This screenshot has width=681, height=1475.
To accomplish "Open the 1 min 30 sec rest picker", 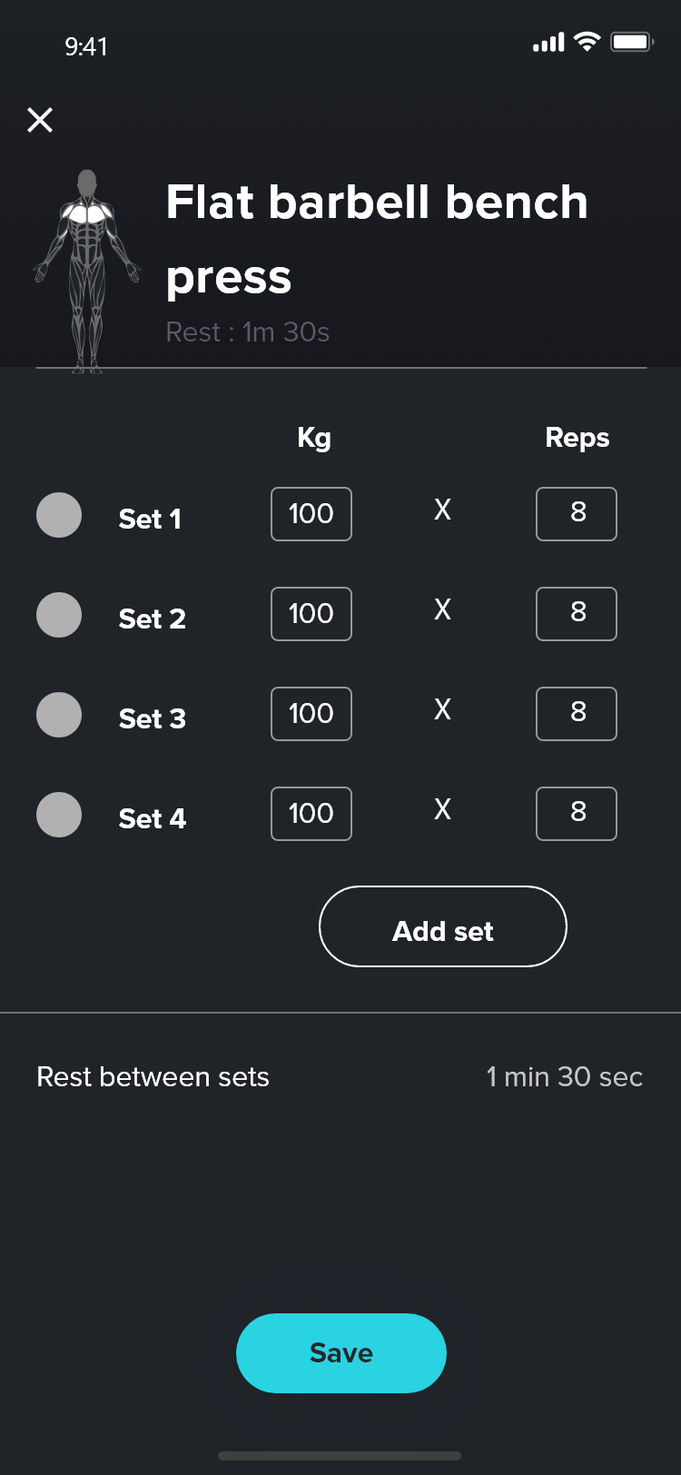I will click(x=564, y=1077).
